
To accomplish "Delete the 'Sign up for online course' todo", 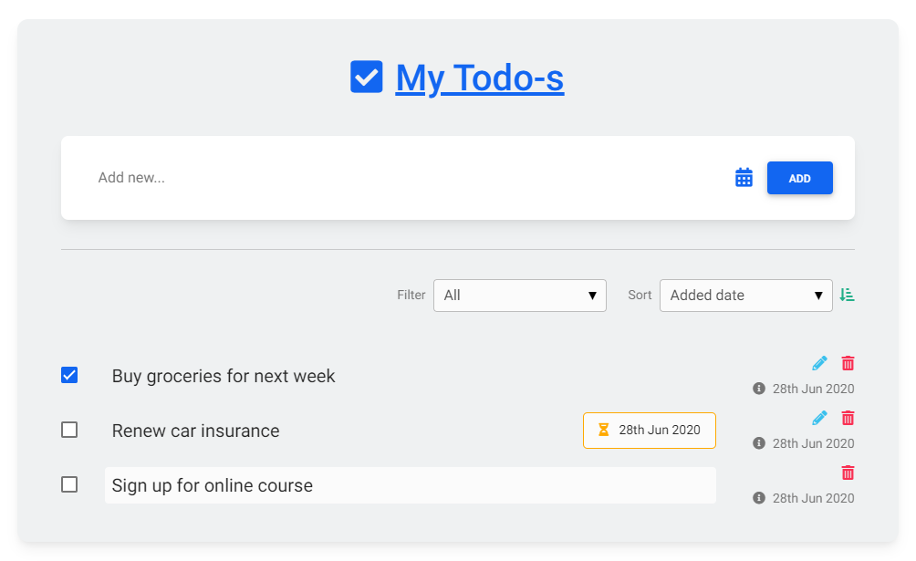I will coord(848,473).
